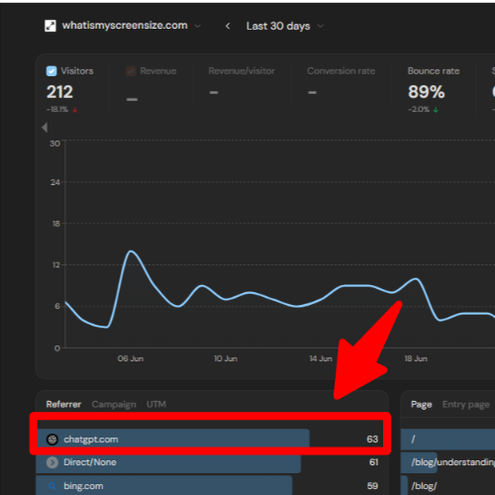This screenshot has height=495, width=495.
Task: Toggle the Revenue checkbox
Action: click(x=131, y=71)
